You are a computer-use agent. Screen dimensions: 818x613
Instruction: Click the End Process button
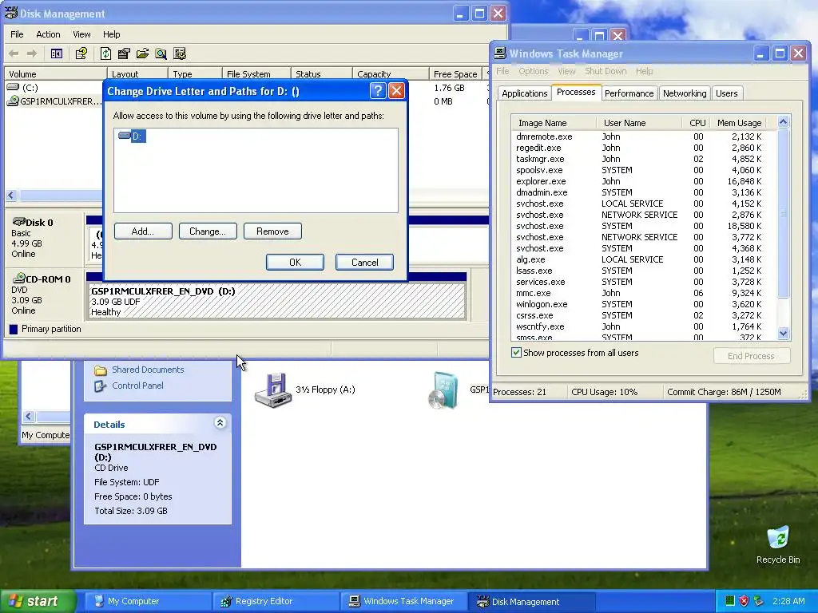[751, 356]
